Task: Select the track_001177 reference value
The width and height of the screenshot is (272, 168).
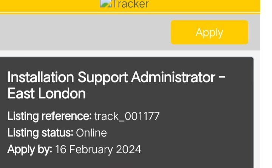Action: [127, 116]
